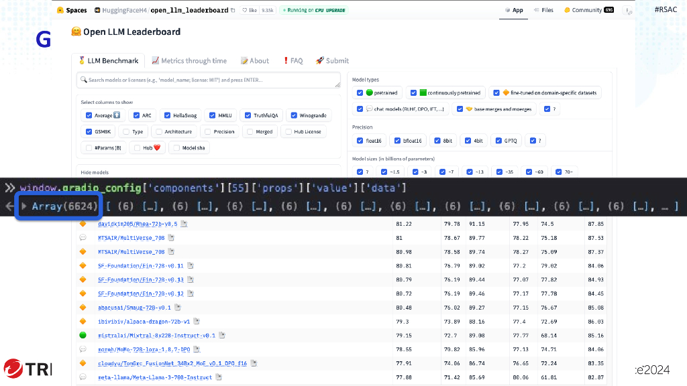Click document icon beside mistralai/Mixtral-8x22B-Instruct-v0.1

point(221,336)
